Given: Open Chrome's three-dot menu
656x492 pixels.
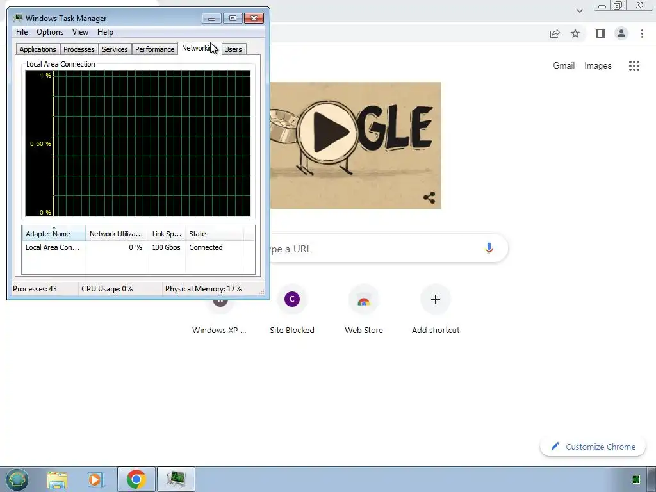Looking at the screenshot, I should tap(642, 33).
